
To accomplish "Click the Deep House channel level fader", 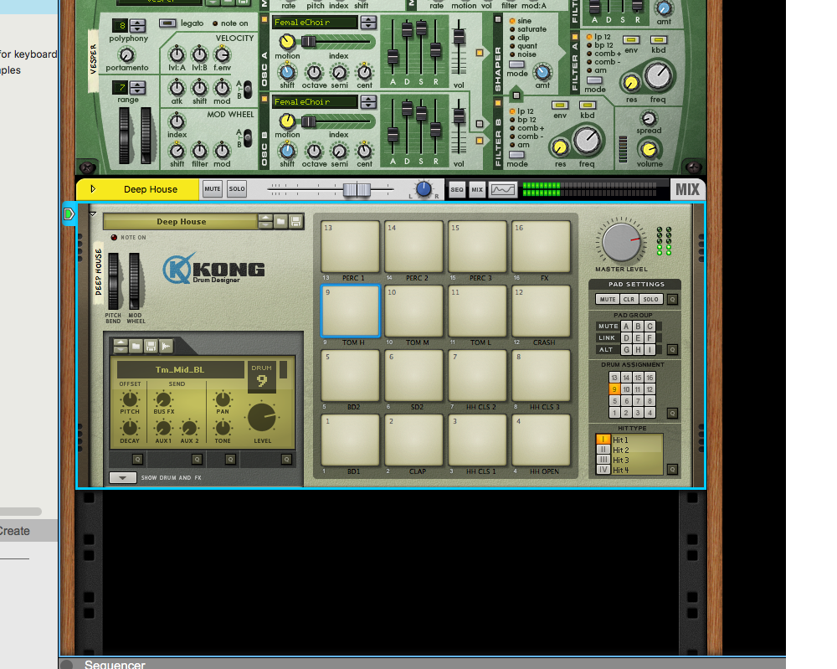I will [x=357, y=190].
